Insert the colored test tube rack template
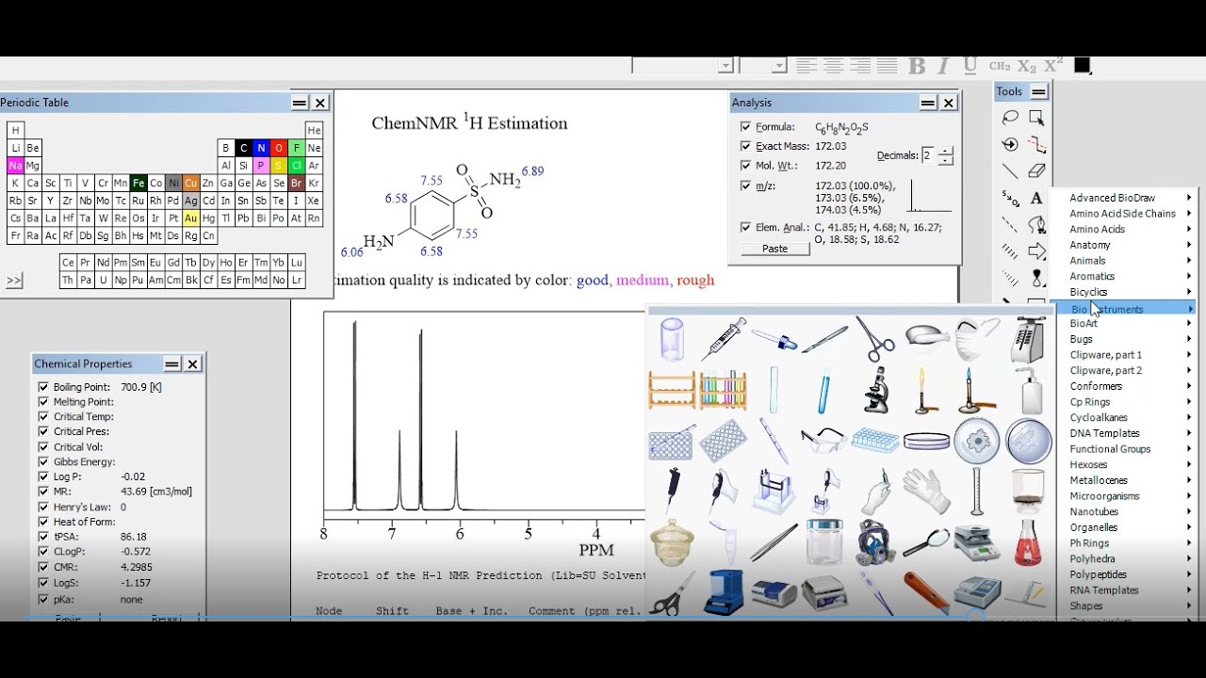Image resolution: width=1206 pixels, height=678 pixels. coord(723,390)
